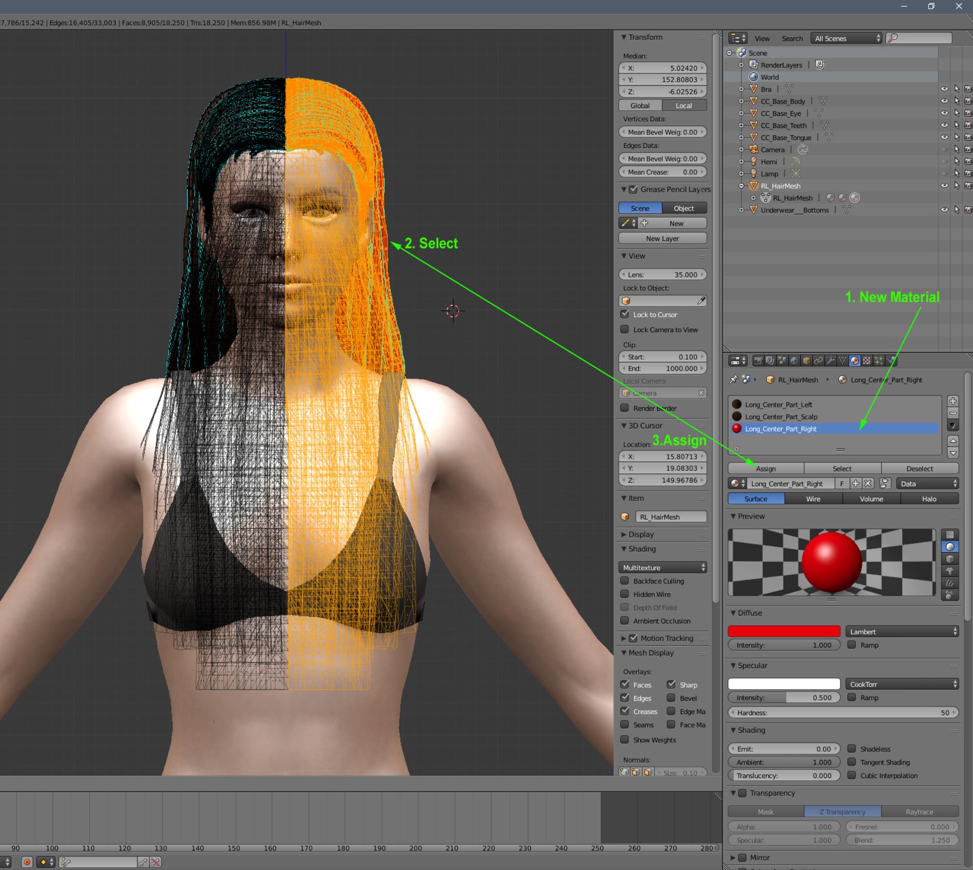This screenshot has width=973, height=870.
Task: Click the Raytrace transparency button
Action: tap(919, 812)
